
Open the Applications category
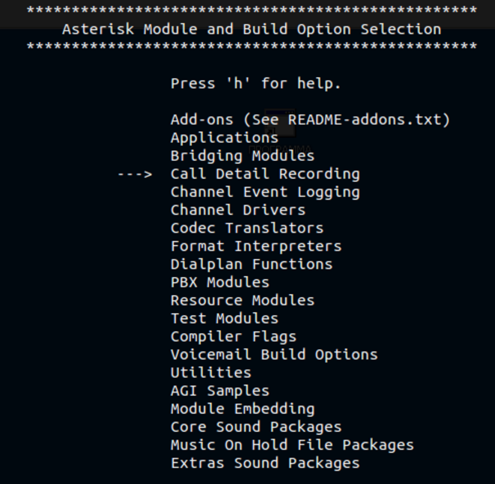tap(224, 138)
